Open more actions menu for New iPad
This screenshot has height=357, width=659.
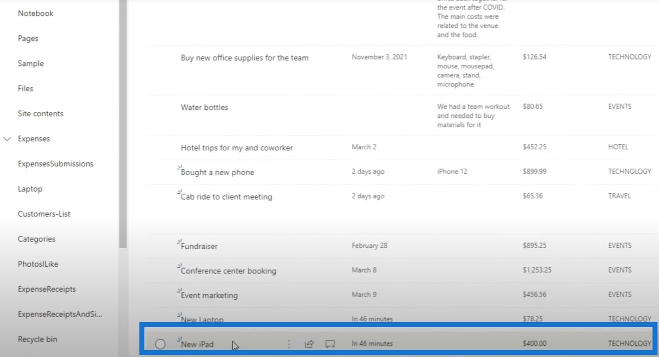(x=289, y=344)
